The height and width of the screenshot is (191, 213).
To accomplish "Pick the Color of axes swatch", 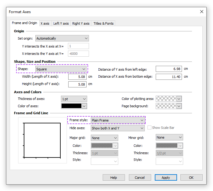I will click(x=74, y=106).
